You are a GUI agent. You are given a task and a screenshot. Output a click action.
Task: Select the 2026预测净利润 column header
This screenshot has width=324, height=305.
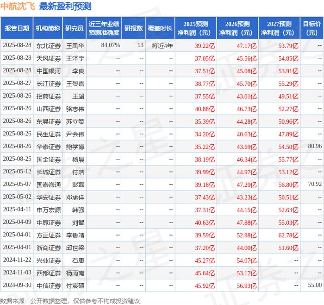[237, 28]
